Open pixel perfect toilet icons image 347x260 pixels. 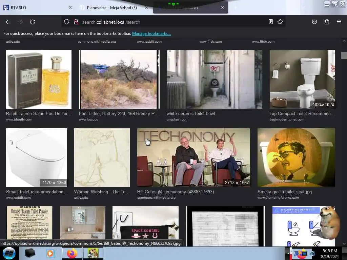coord(297,226)
